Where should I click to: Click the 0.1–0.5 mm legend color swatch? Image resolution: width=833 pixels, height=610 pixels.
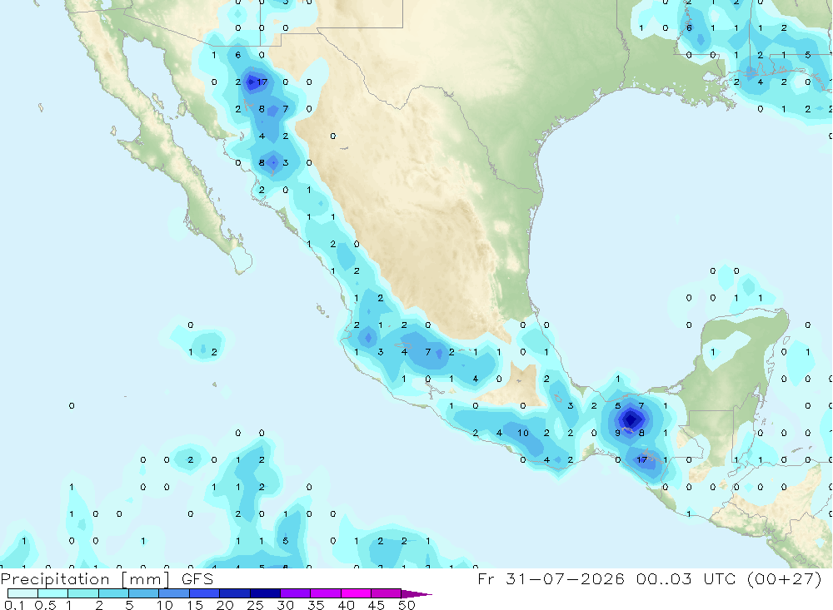[22, 593]
